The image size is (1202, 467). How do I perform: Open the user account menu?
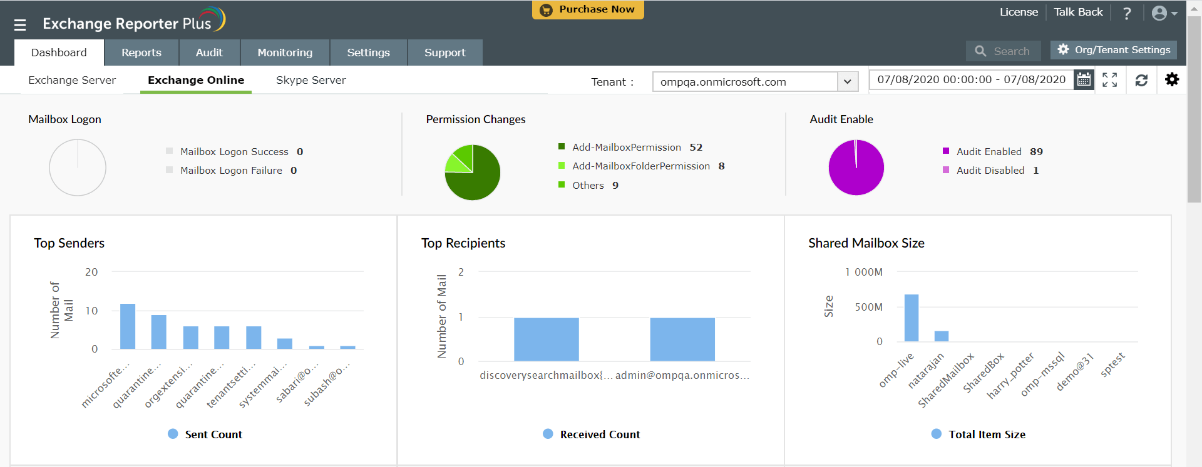tap(1164, 13)
